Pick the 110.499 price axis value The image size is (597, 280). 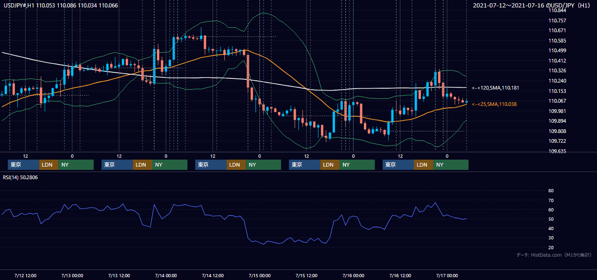(x=558, y=51)
